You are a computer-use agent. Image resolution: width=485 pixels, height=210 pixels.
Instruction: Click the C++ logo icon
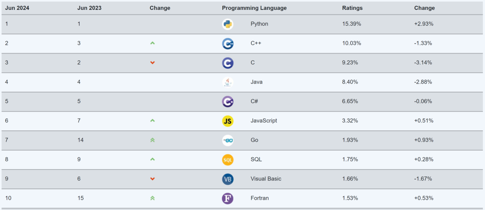(228, 44)
